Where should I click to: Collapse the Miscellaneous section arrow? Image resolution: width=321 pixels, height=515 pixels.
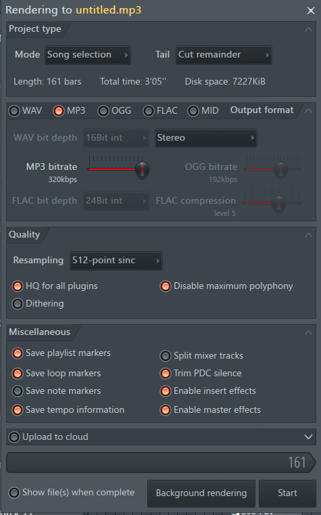click(x=308, y=332)
